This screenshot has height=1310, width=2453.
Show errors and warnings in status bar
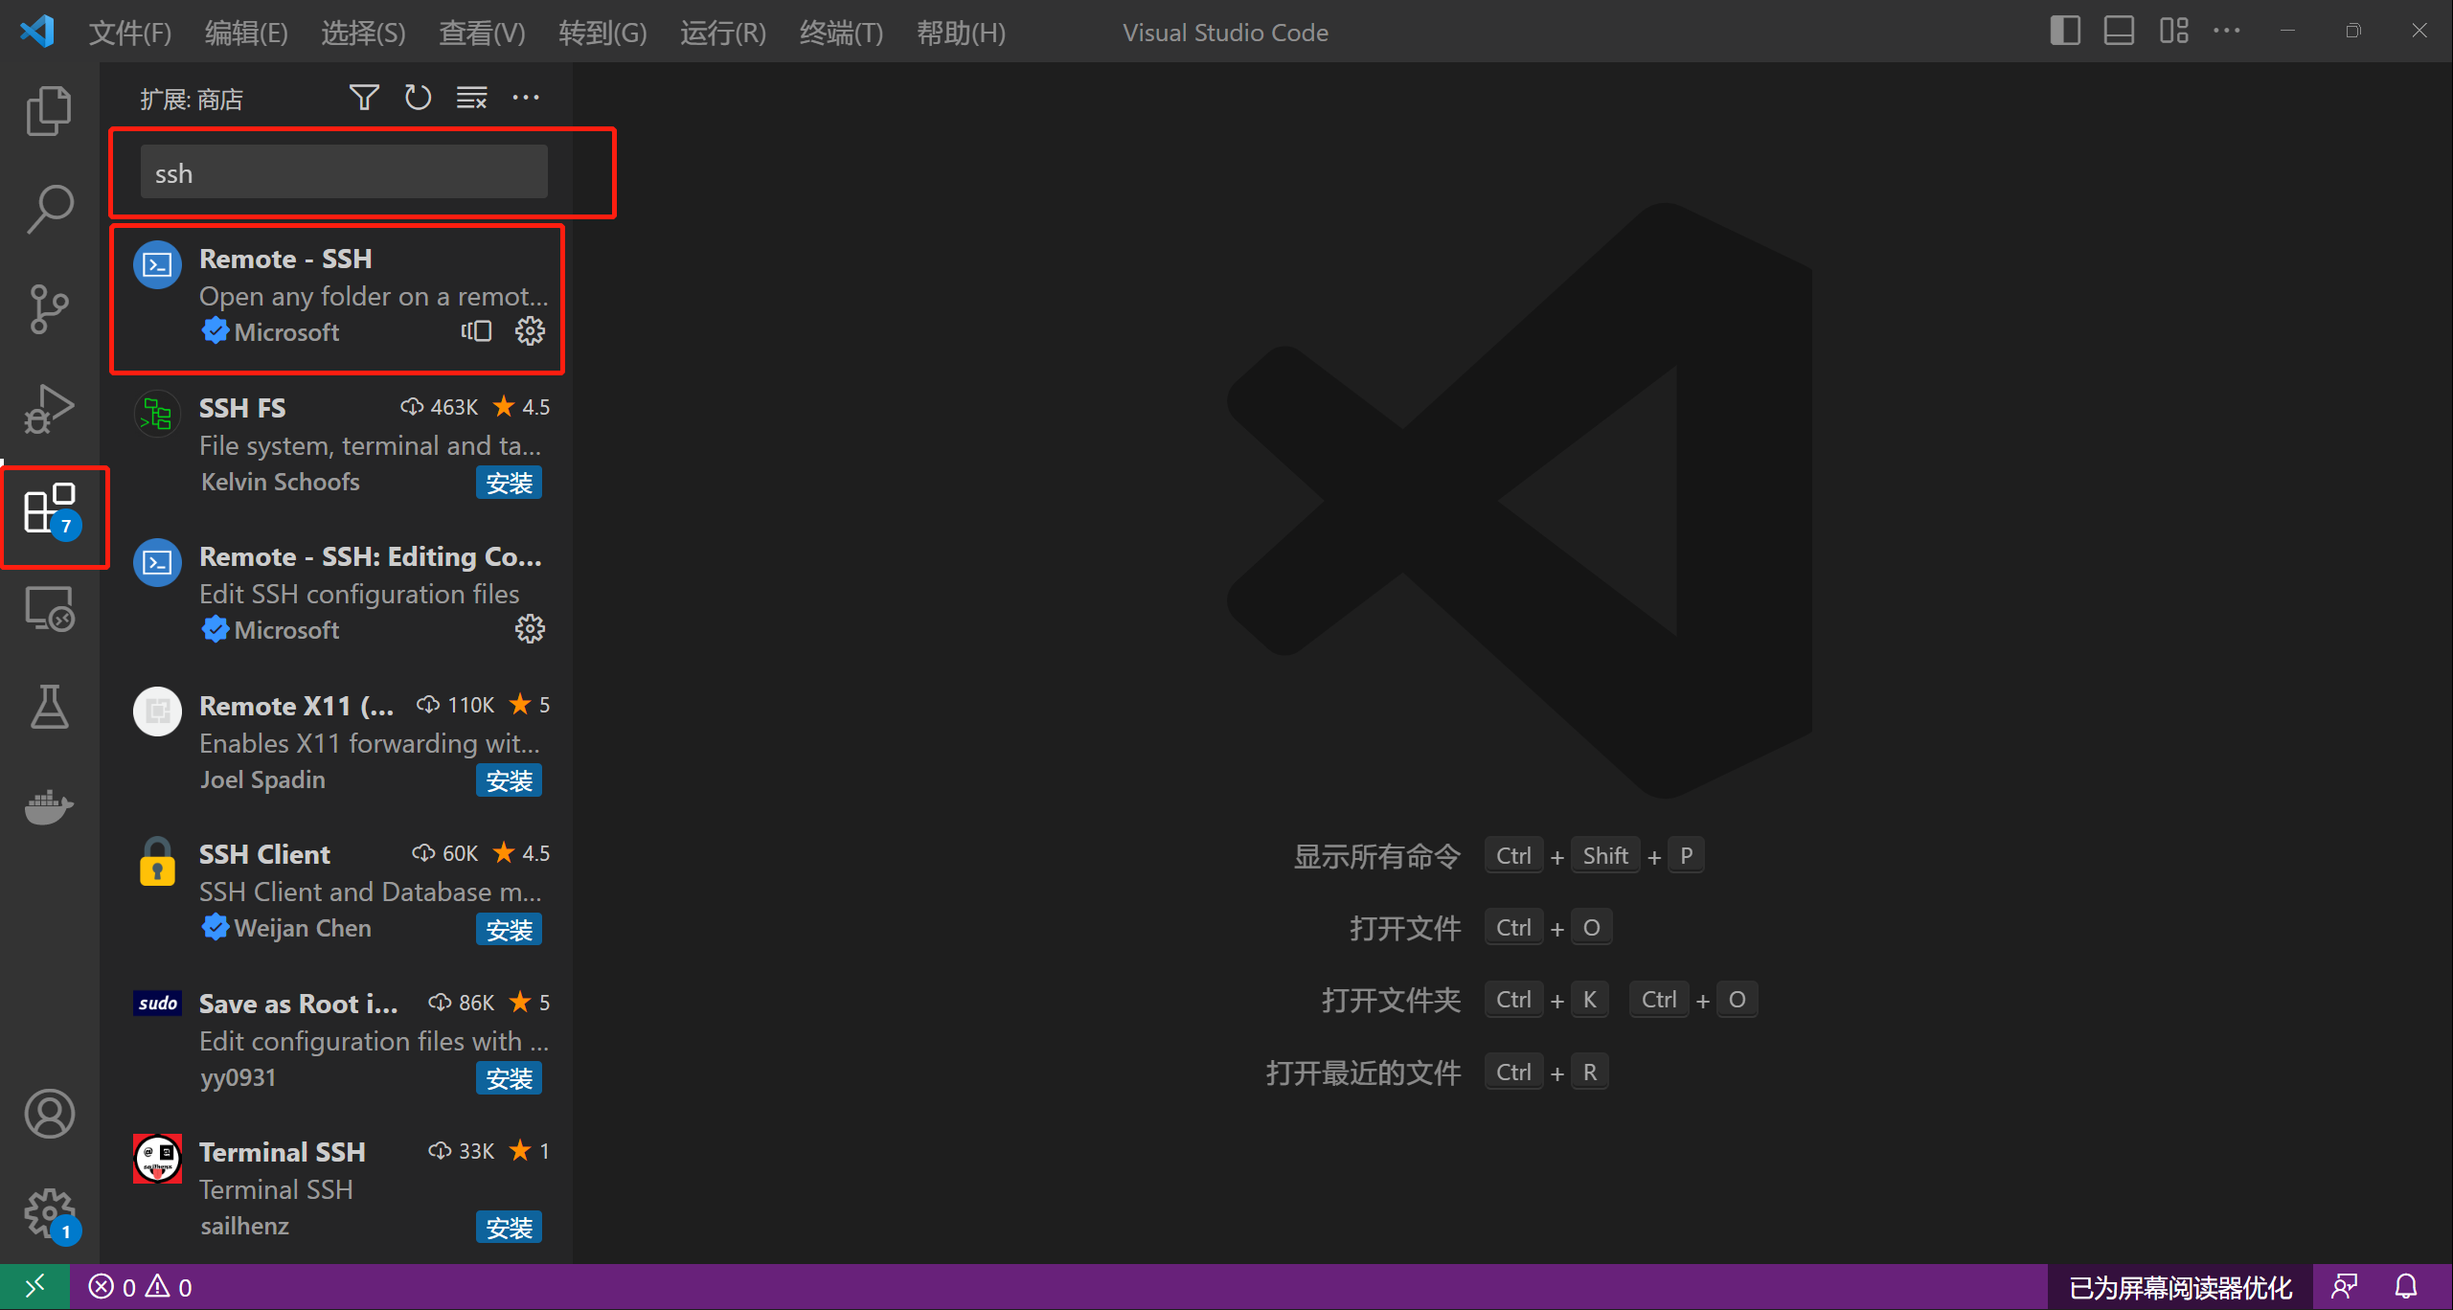pyautogui.click(x=141, y=1287)
